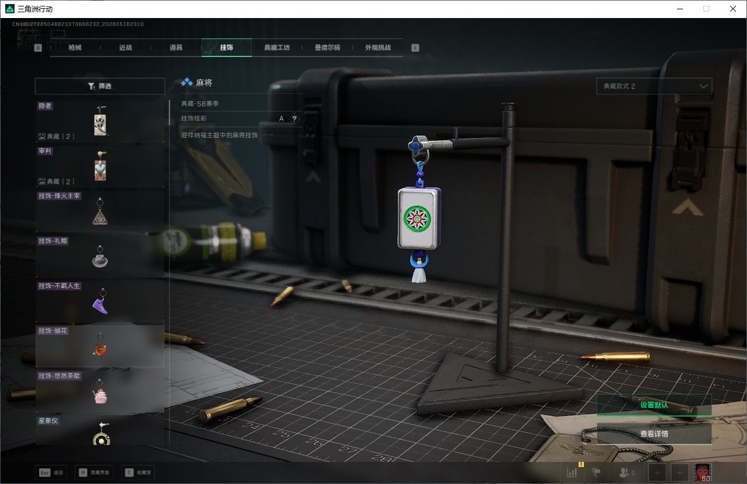Open the 枪械 tab

click(x=75, y=48)
